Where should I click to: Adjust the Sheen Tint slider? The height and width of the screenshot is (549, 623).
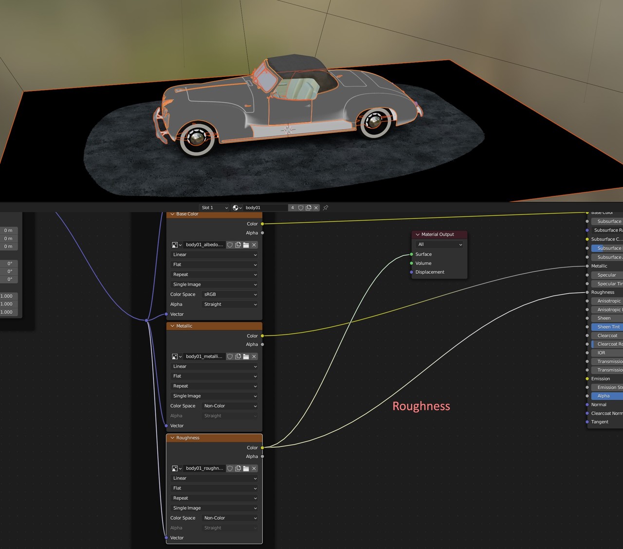click(x=607, y=327)
